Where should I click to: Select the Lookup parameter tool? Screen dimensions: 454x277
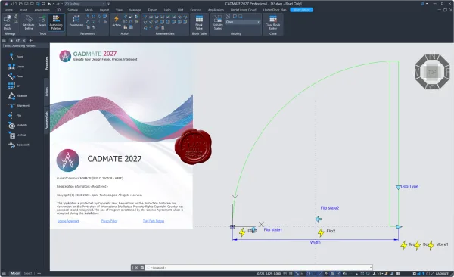tap(17, 135)
